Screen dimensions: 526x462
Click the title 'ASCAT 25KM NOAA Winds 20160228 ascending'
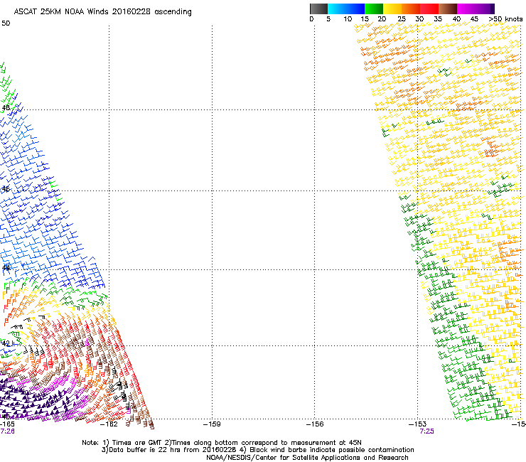tap(102, 12)
